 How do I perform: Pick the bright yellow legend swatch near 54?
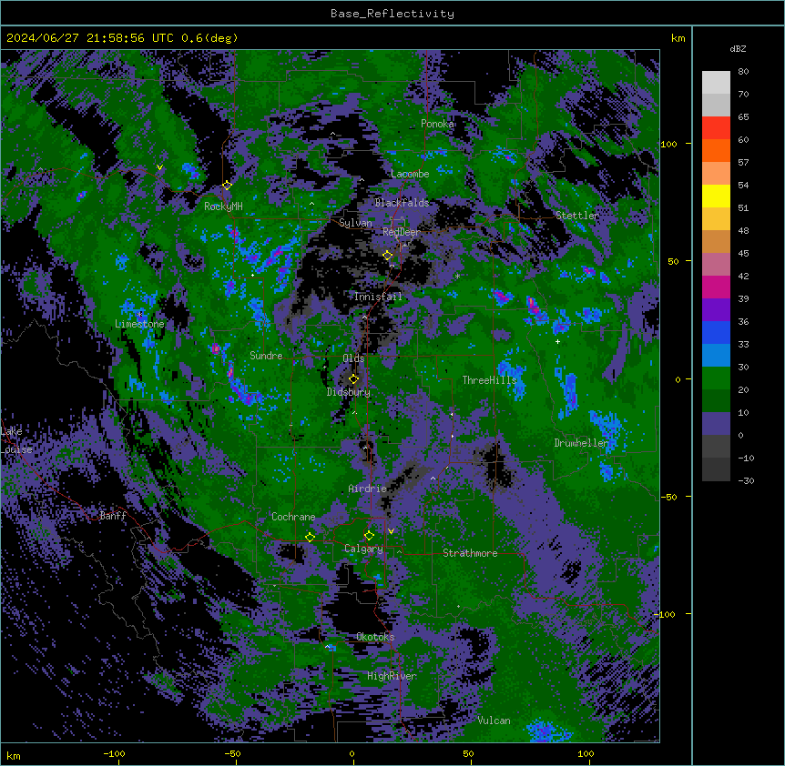(x=716, y=196)
